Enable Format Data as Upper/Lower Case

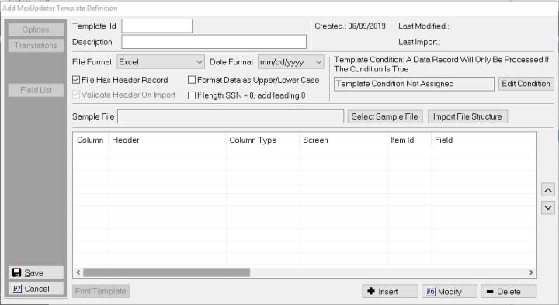(192, 80)
